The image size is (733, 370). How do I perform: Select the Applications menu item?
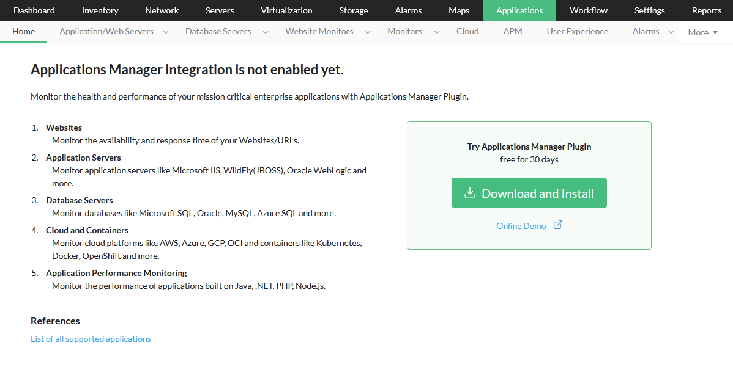click(519, 10)
